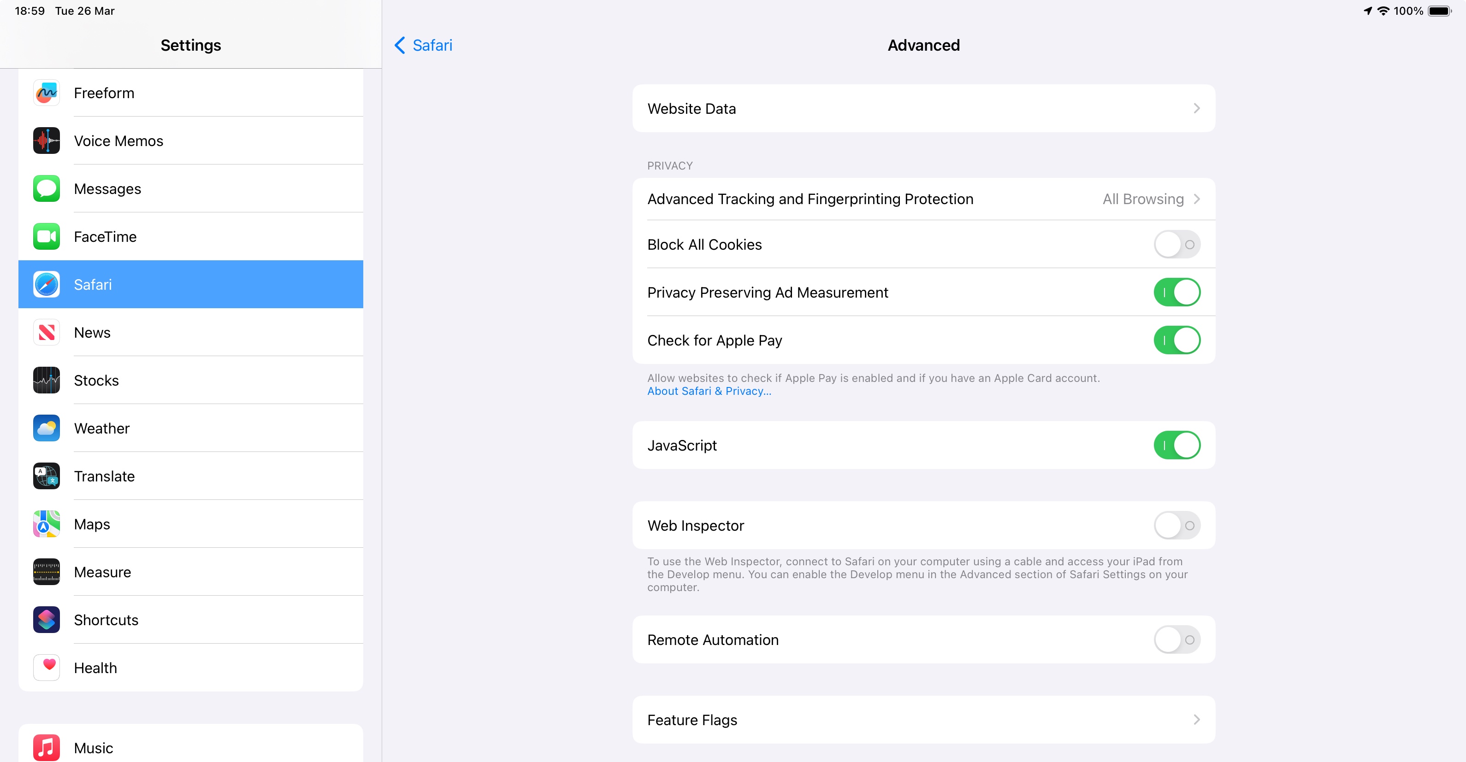Enable the Block All Cookies switch
This screenshot has width=1466, height=762.
(1176, 245)
